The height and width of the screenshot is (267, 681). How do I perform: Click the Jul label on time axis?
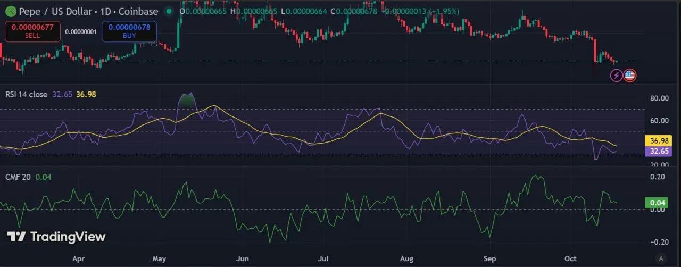pyautogui.click(x=324, y=259)
